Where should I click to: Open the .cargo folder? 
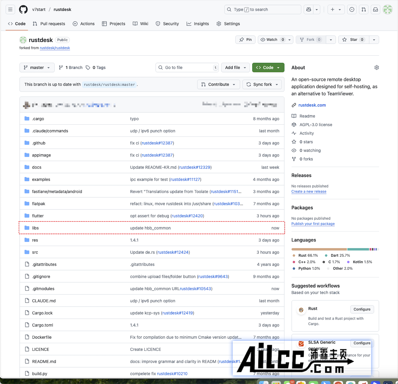coord(38,119)
